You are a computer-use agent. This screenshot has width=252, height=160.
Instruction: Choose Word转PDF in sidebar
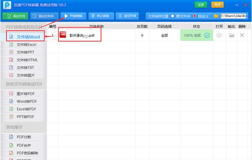[x=26, y=101]
